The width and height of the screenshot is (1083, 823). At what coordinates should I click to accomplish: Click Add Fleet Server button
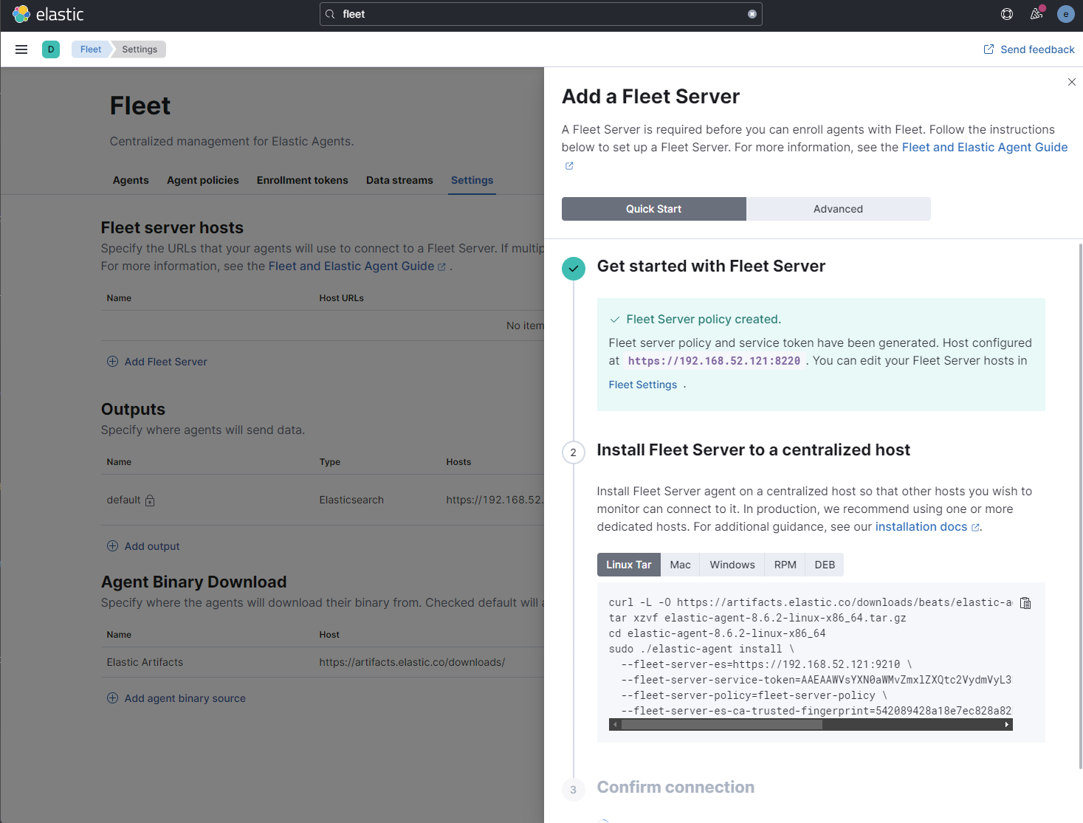click(157, 362)
